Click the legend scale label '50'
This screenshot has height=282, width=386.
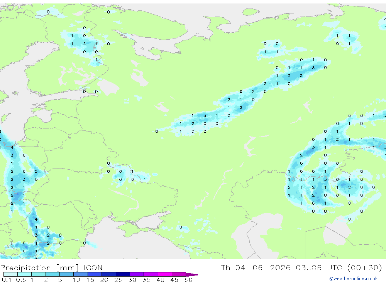click(x=188, y=280)
